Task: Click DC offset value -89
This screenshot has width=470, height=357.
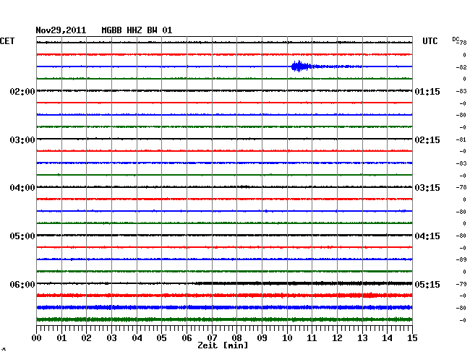Action: pyautogui.click(x=461, y=259)
